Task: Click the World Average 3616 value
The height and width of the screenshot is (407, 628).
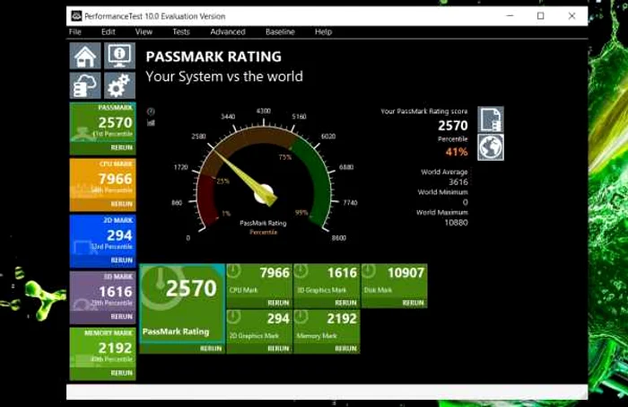Action: 458,182
